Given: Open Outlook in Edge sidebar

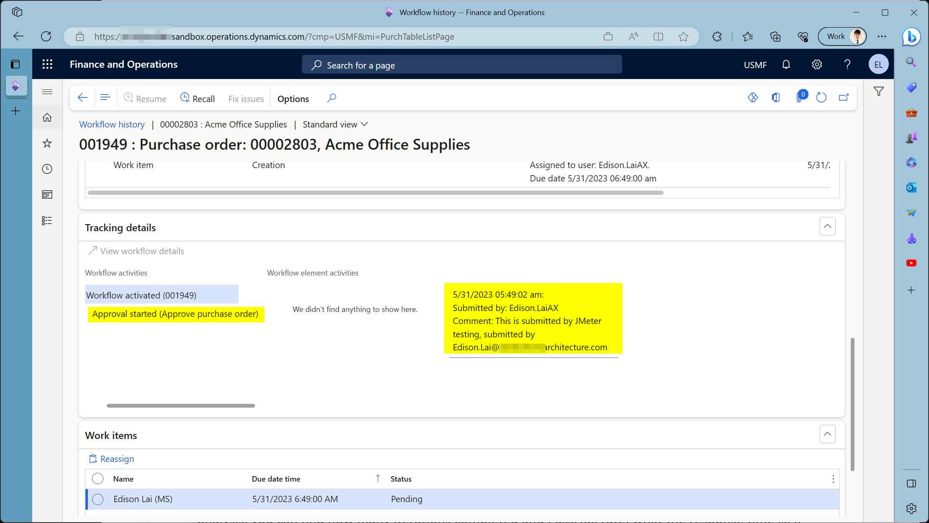Looking at the screenshot, I should (x=911, y=188).
